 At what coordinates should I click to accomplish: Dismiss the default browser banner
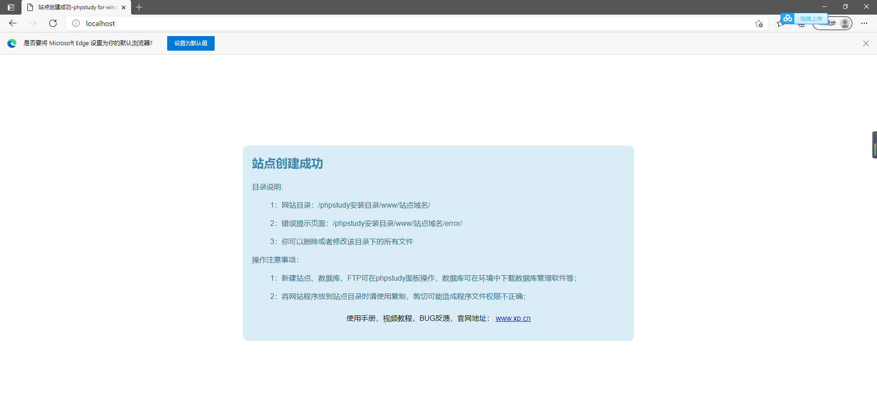tap(866, 43)
